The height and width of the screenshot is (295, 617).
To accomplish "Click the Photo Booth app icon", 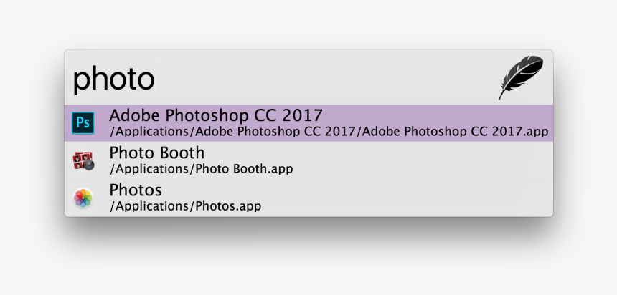I will tap(83, 160).
